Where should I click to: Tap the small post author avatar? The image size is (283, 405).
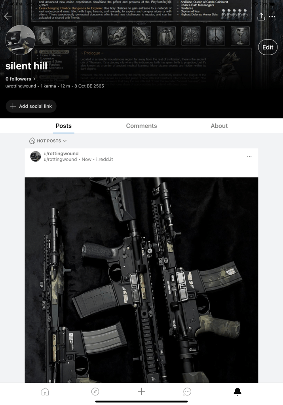tap(36, 156)
